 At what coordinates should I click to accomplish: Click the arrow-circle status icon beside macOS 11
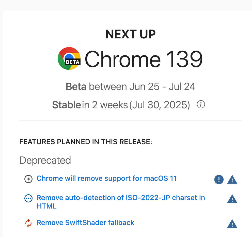click(x=28, y=179)
